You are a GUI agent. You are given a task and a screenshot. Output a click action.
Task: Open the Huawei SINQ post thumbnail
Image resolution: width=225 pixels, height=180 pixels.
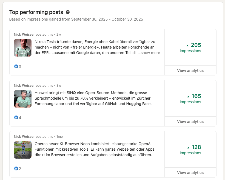[23, 99]
